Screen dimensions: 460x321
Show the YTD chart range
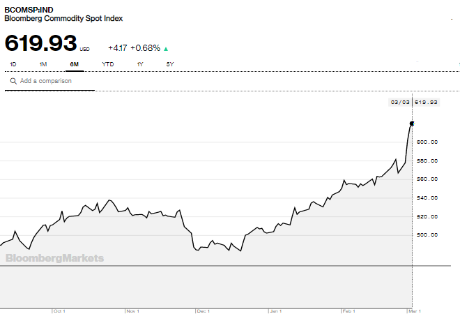pos(108,64)
